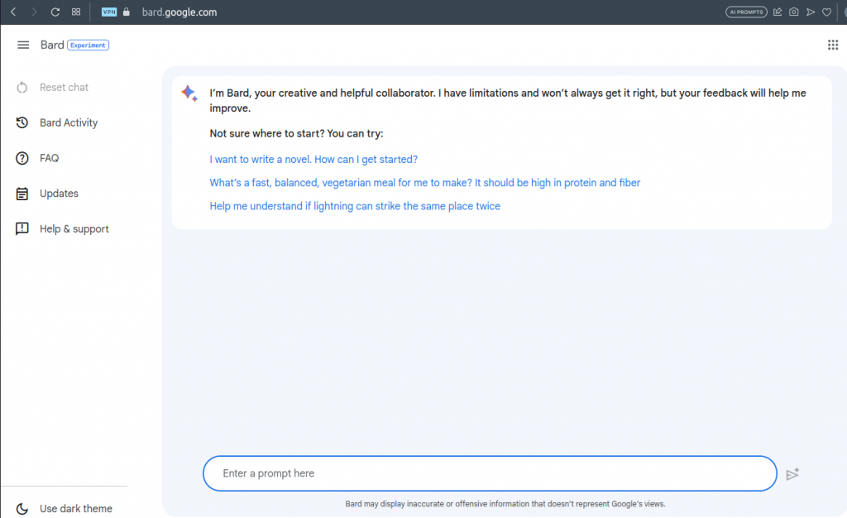This screenshot has width=847, height=518.
Task: Click the send prompt arrow button
Action: [x=792, y=473]
